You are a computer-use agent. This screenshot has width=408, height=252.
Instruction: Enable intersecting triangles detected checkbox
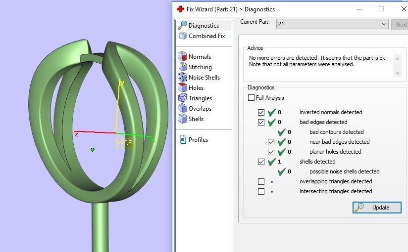[261, 191]
